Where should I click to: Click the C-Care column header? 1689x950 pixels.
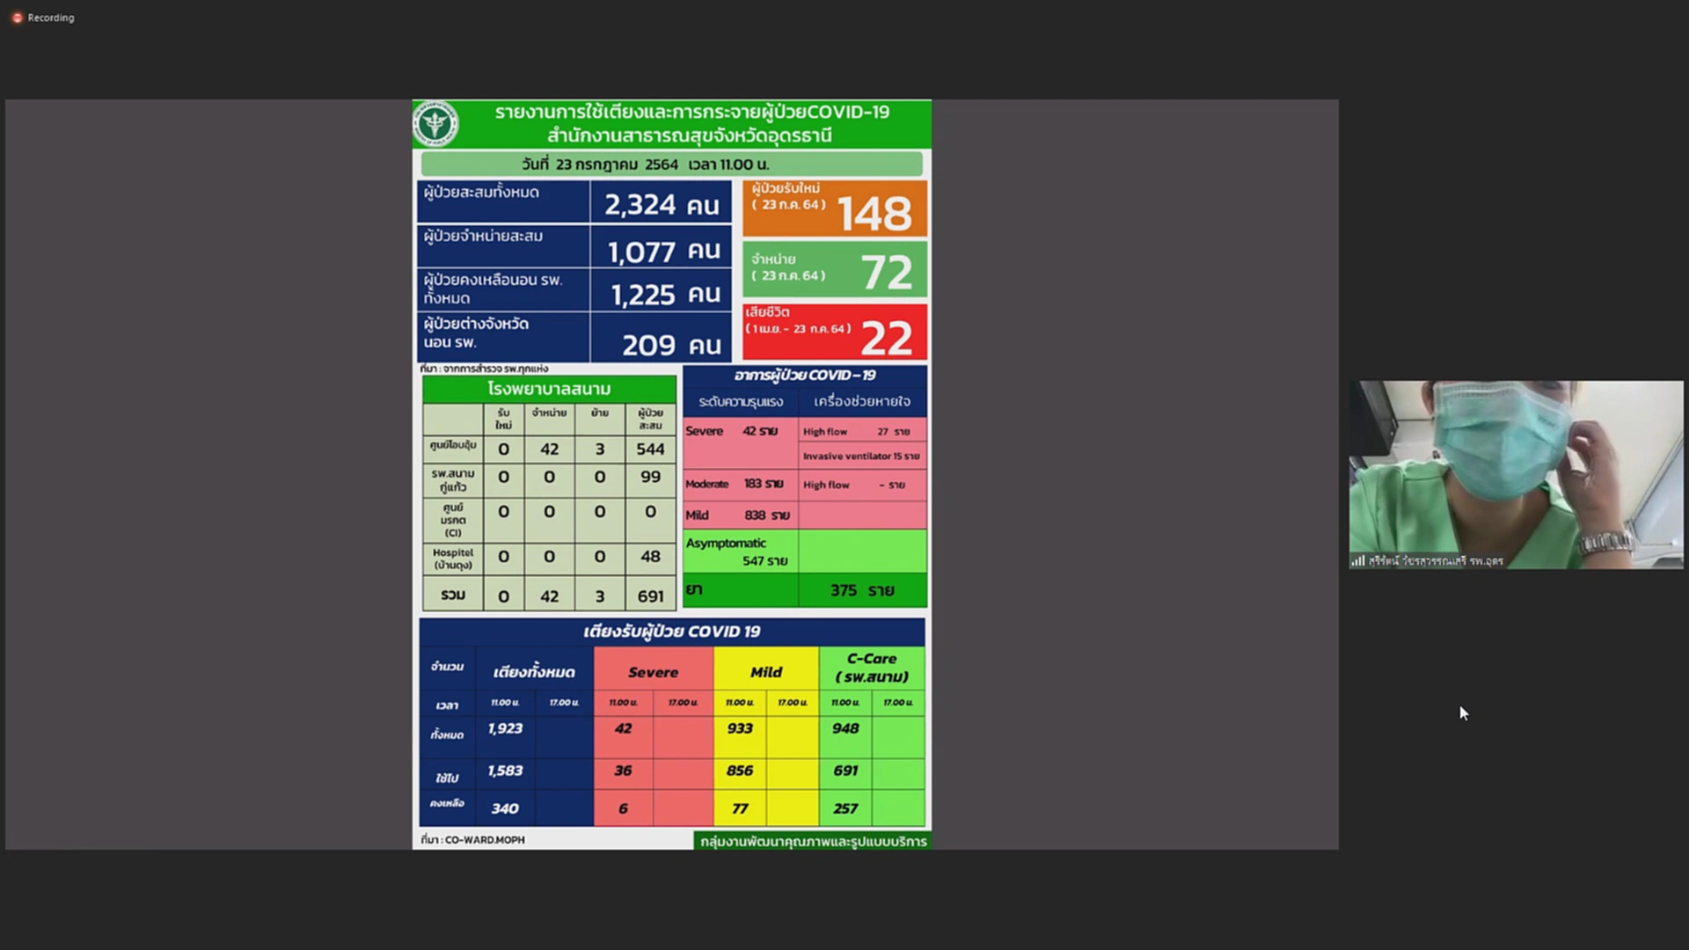(x=871, y=668)
